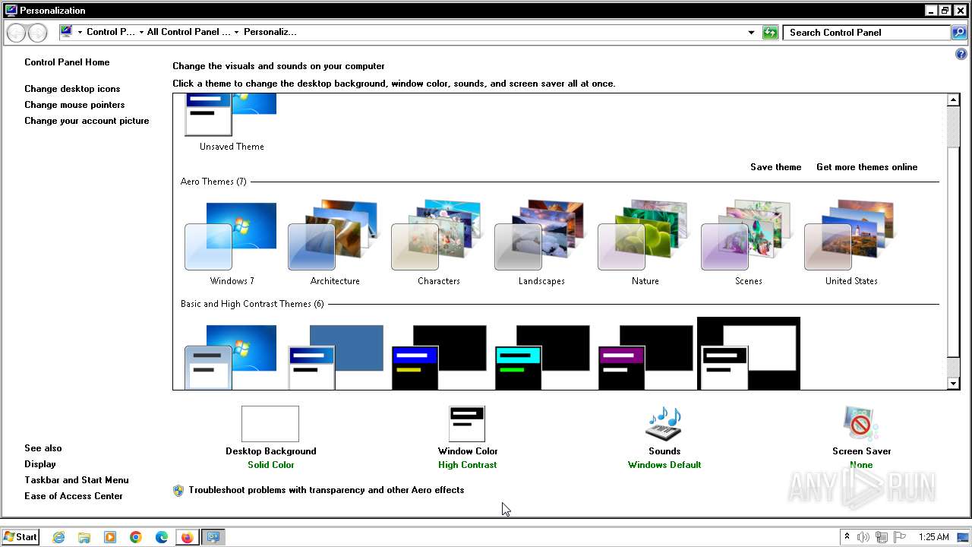Open Desktop Background settings icon
Viewport: 972px width, 547px height.
click(270, 423)
